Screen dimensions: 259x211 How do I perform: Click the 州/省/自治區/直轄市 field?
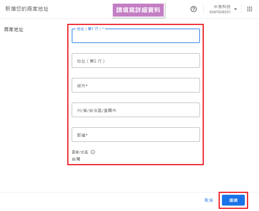136,110
